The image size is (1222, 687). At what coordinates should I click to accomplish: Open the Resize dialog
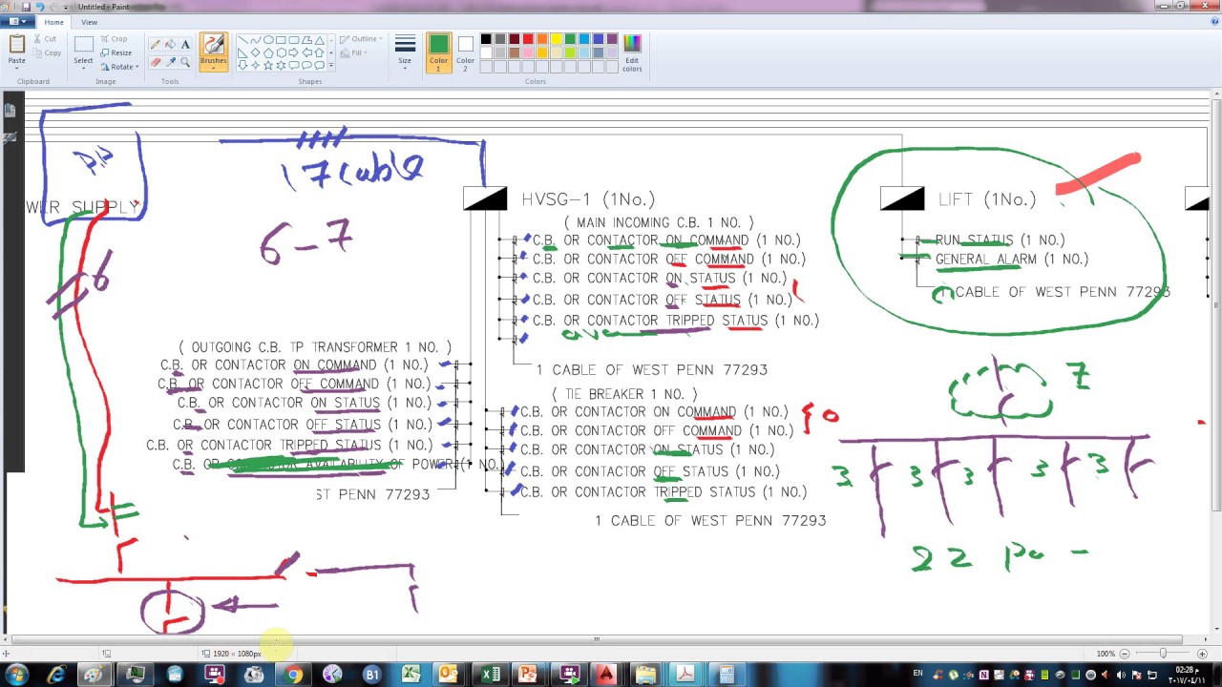click(117, 52)
